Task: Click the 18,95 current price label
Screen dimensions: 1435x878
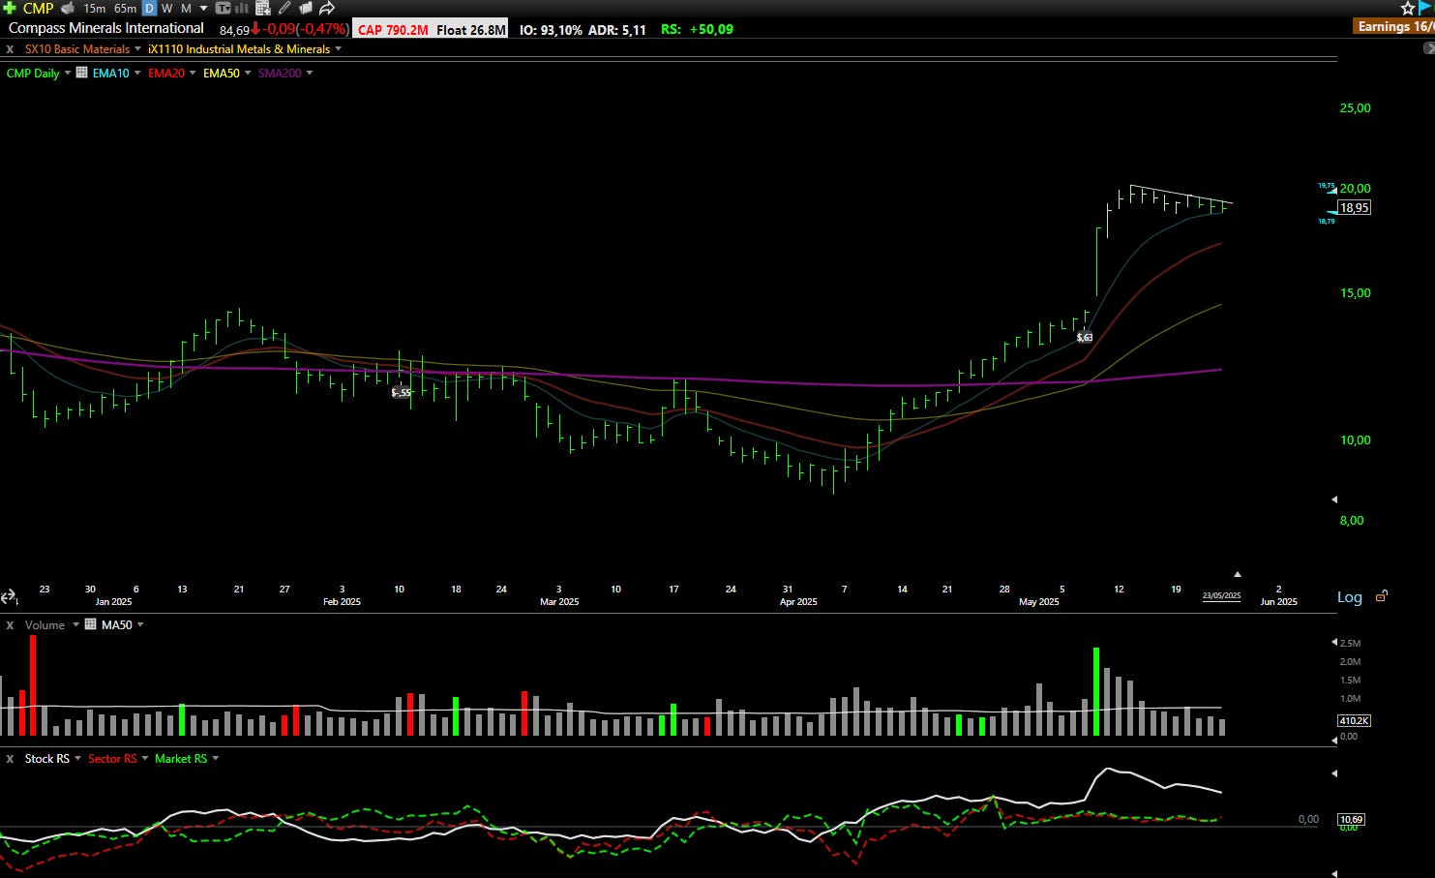Action: (x=1355, y=207)
